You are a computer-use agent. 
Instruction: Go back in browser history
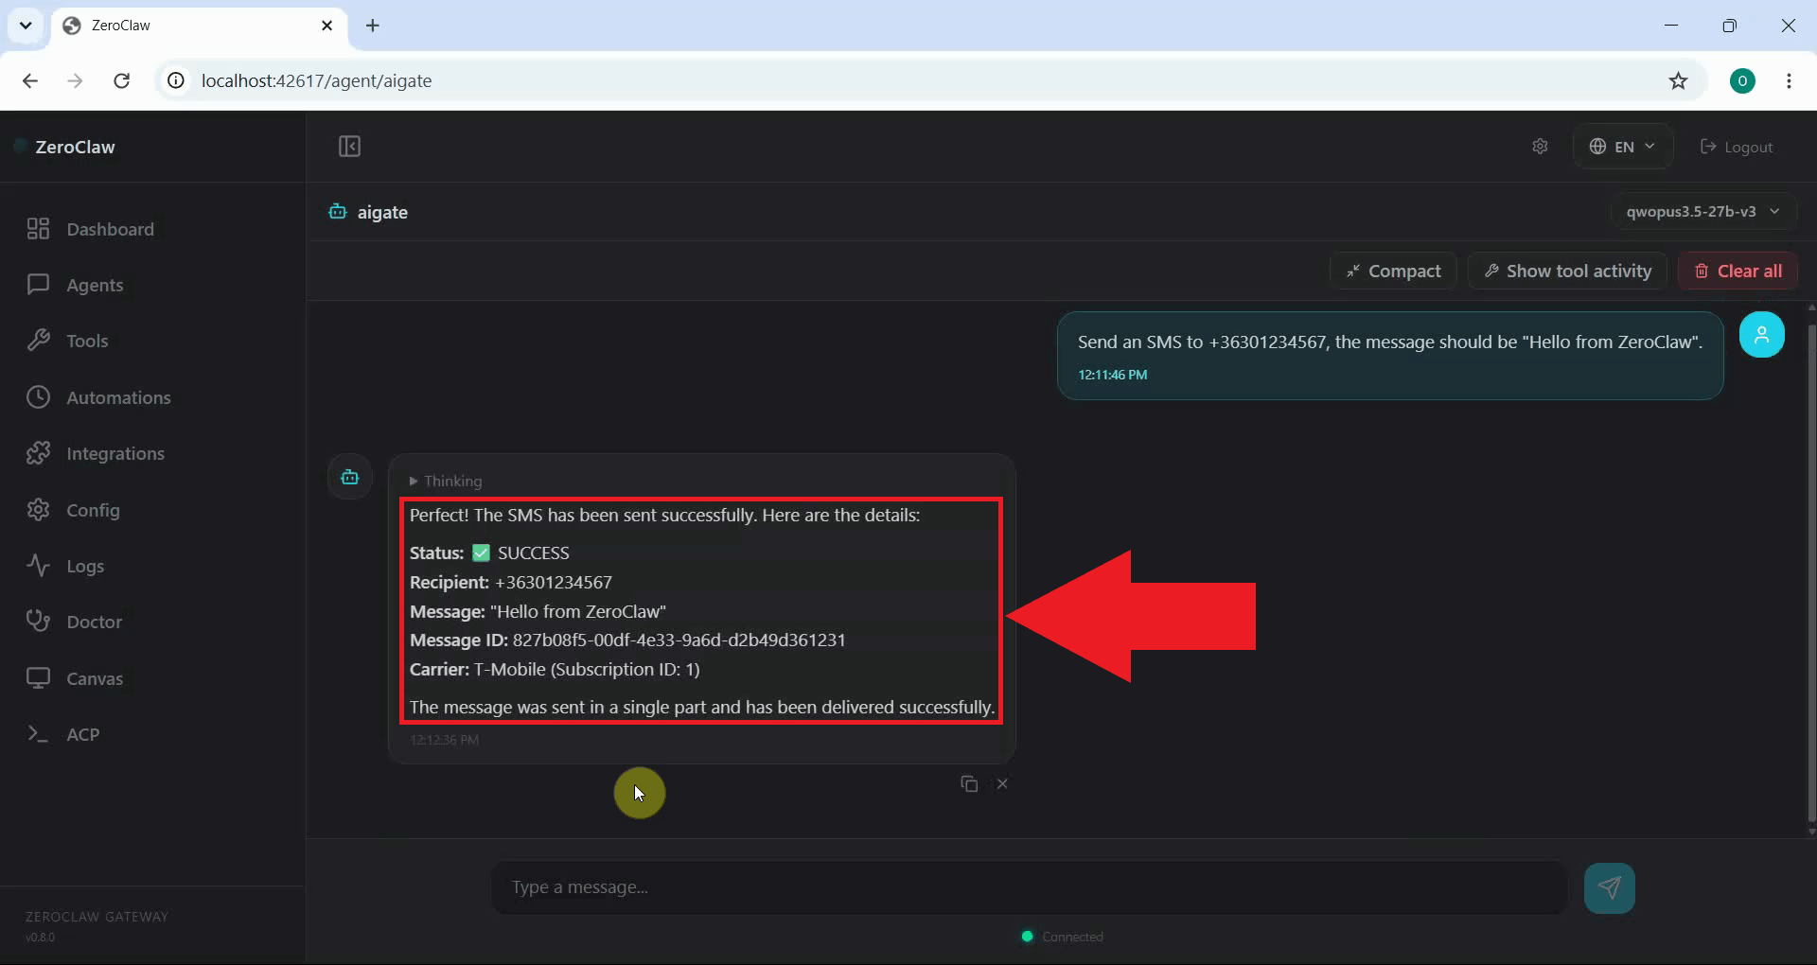[30, 81]
